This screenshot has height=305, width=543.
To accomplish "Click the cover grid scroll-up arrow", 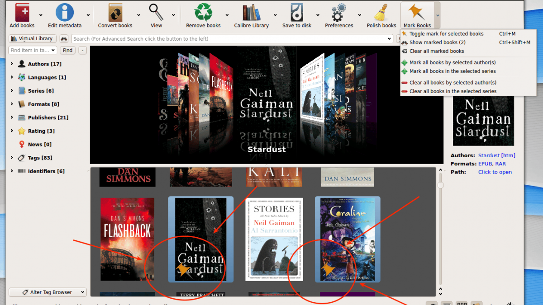I will click(440, 170).
